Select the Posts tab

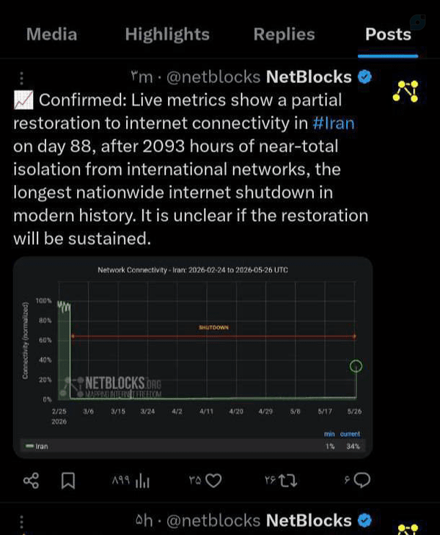[x=388, y=34]
